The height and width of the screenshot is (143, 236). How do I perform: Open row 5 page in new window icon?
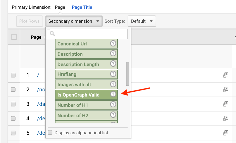tap(226, 133)
